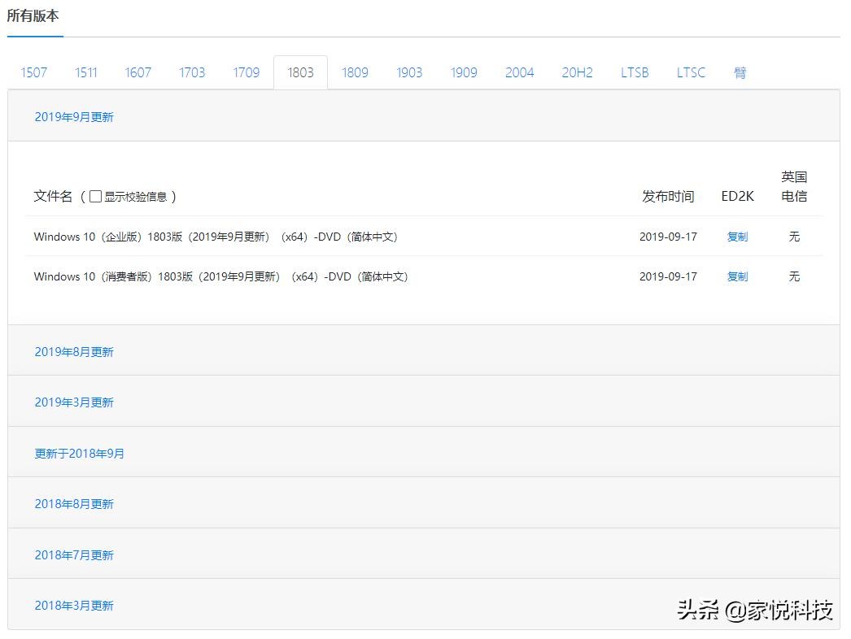This screenshot has width=851, height=639.
Task: Expand the 更新于2018年9月 section
Action: point(79,454)
